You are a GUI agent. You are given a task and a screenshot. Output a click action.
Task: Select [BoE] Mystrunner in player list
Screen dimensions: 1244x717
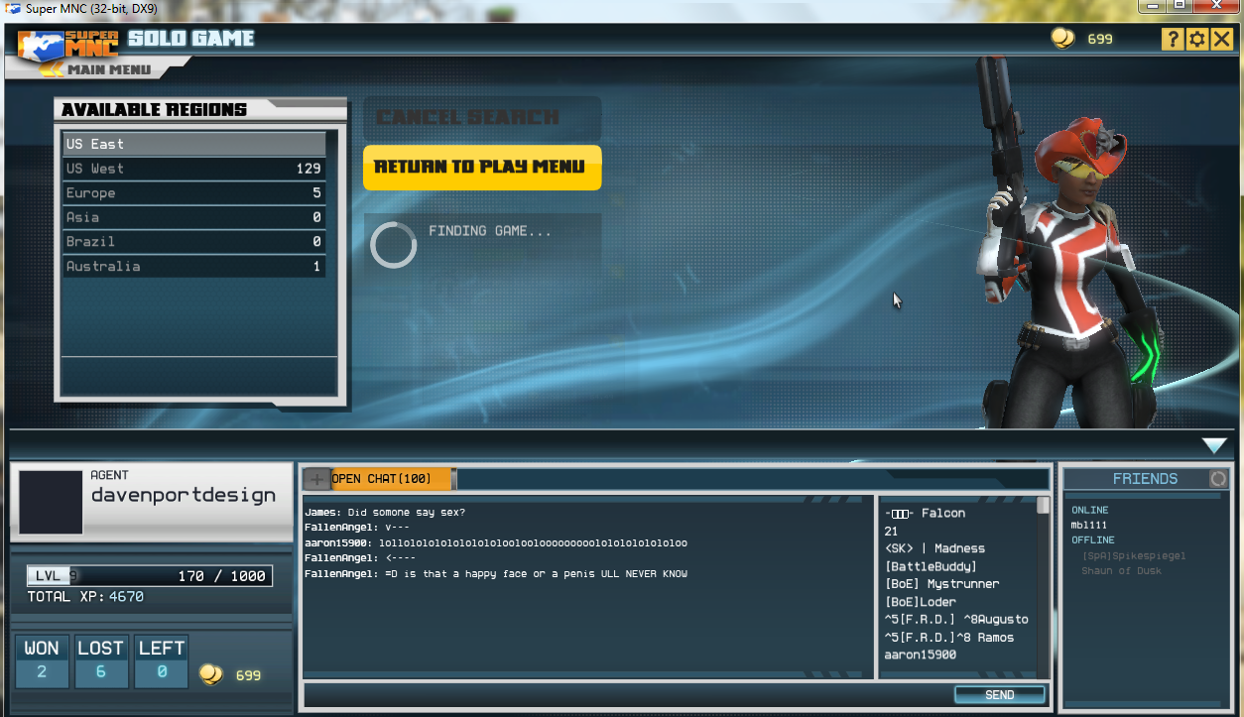(941, 584)
